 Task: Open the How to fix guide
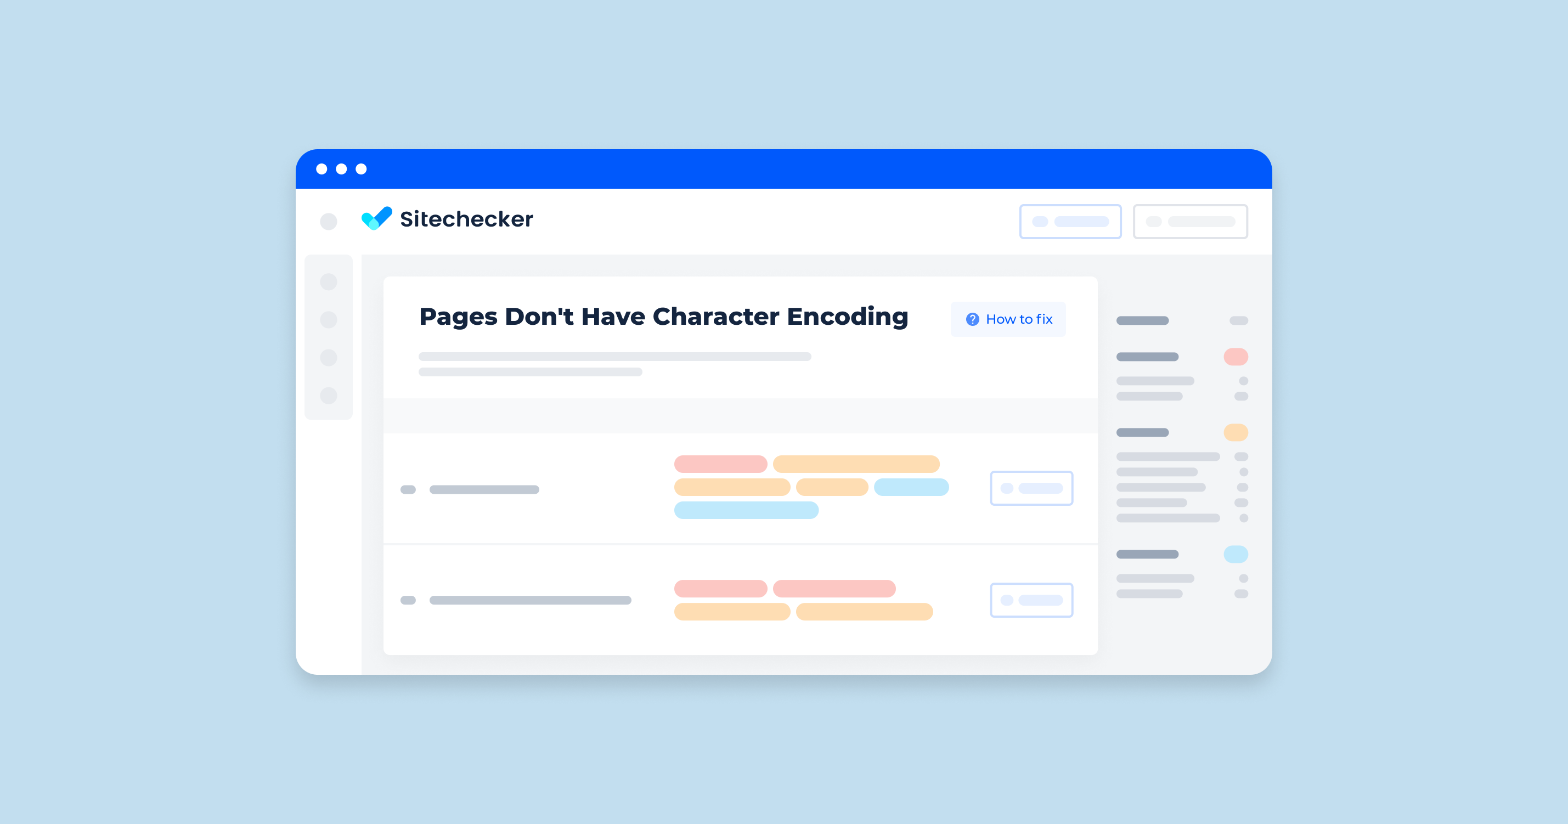1011,318
